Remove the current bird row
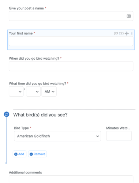The height and width of the screenshot is (183, 139). [37, 154]
